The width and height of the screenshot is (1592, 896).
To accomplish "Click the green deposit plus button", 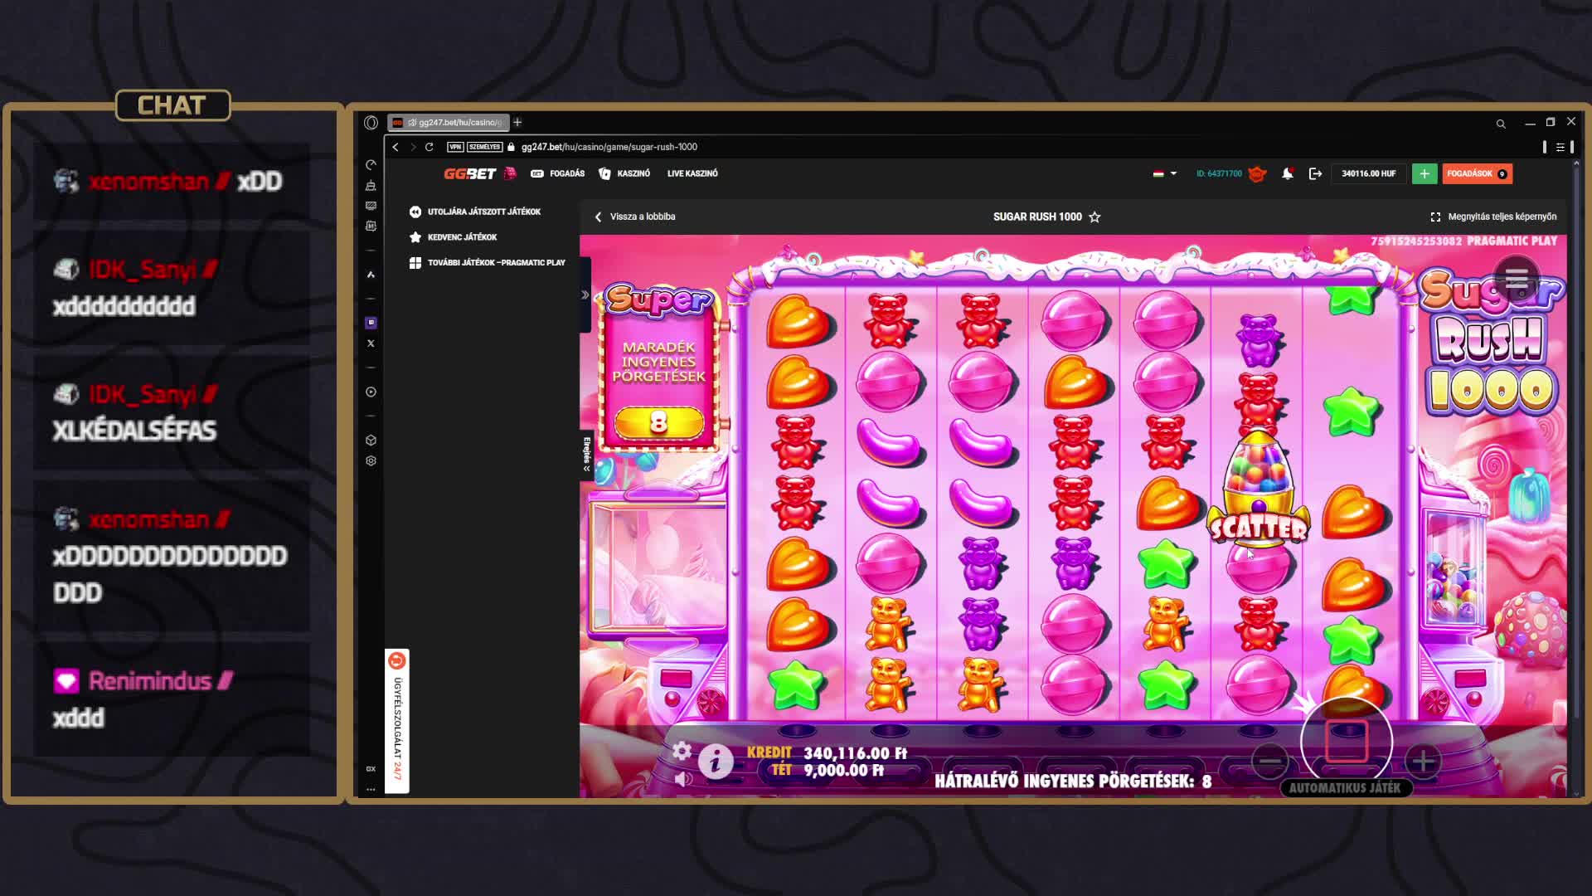I will pyautogui.click(x=1425, y=173).
